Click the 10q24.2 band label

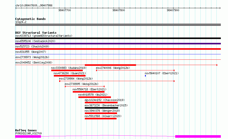21,22
